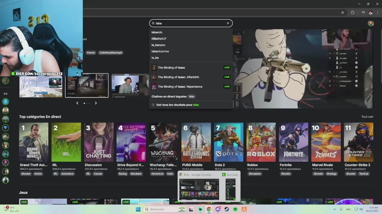Open the PUBG Mobile category cover
The height and width of the screenshot is (214, 382).
point(196,142)
